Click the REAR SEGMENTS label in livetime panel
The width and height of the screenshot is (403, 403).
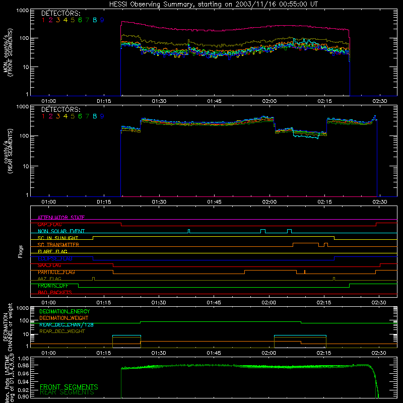click(x=67, y=392)
